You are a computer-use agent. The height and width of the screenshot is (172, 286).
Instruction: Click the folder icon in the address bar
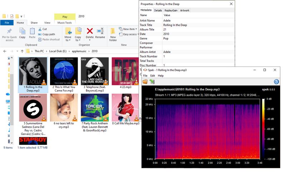coord(28,51)
